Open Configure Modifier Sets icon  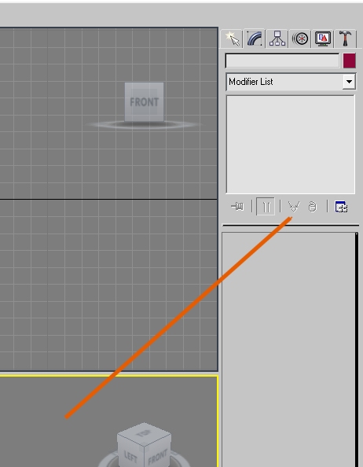click(x=341, y=207)
